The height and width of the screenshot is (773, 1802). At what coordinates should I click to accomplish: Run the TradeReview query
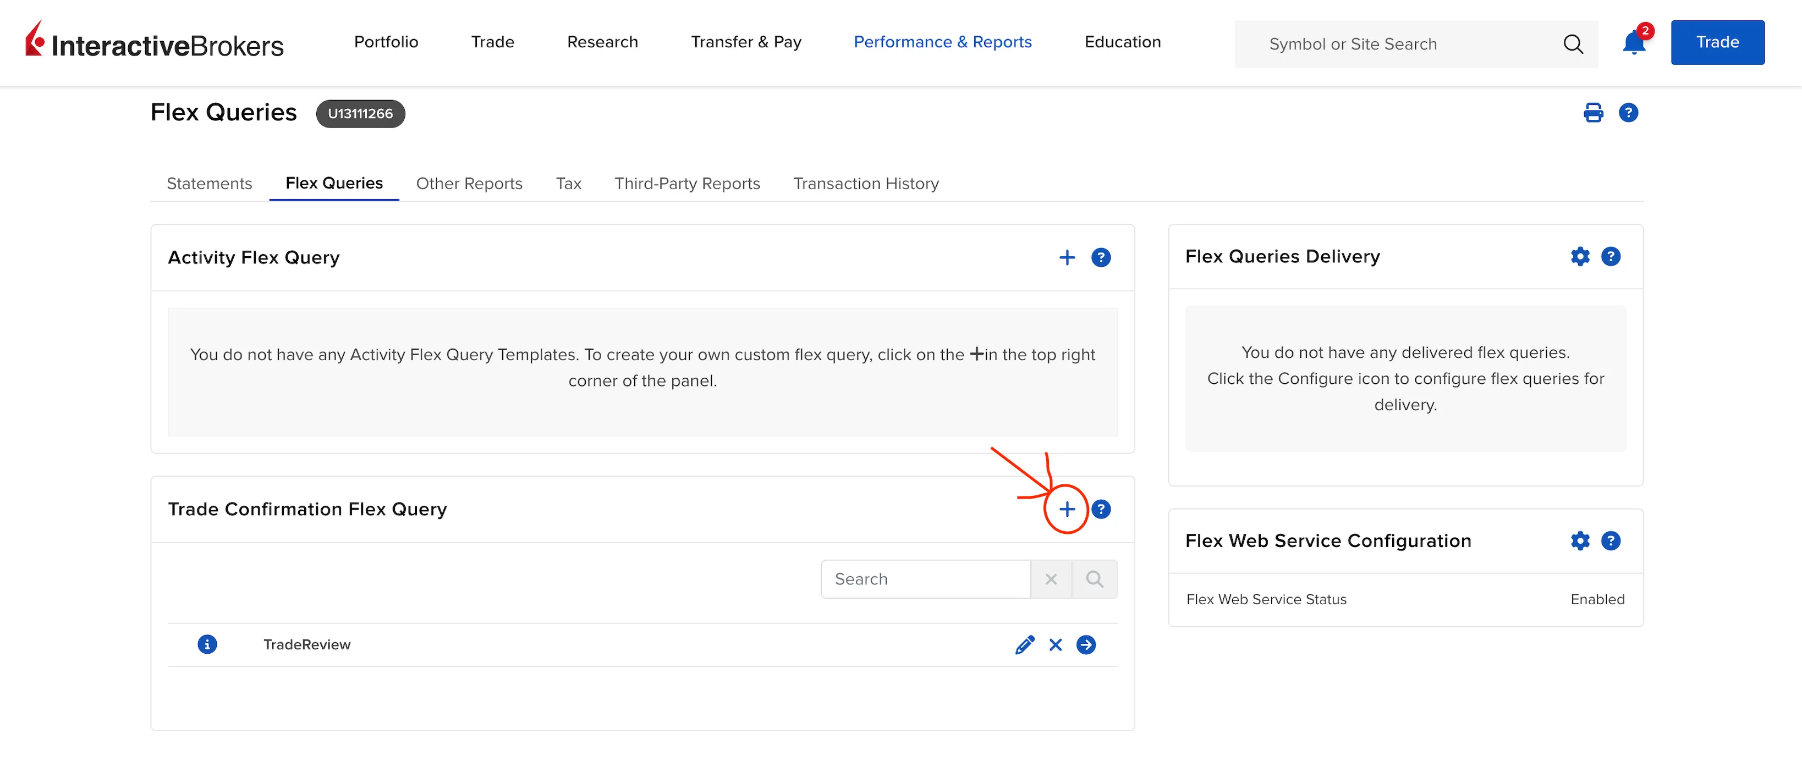point(1086,644)
